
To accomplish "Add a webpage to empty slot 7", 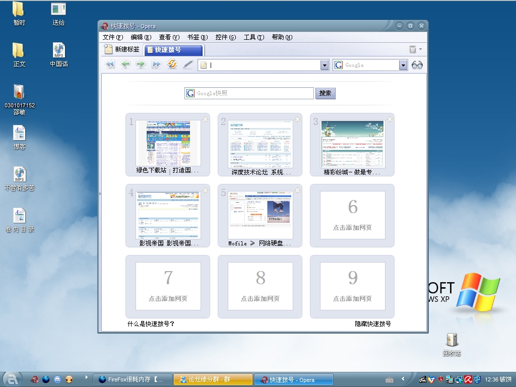I will [168, 286].
